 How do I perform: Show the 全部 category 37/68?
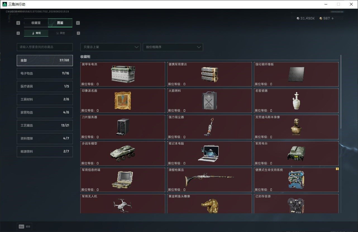tap(45, 61)
